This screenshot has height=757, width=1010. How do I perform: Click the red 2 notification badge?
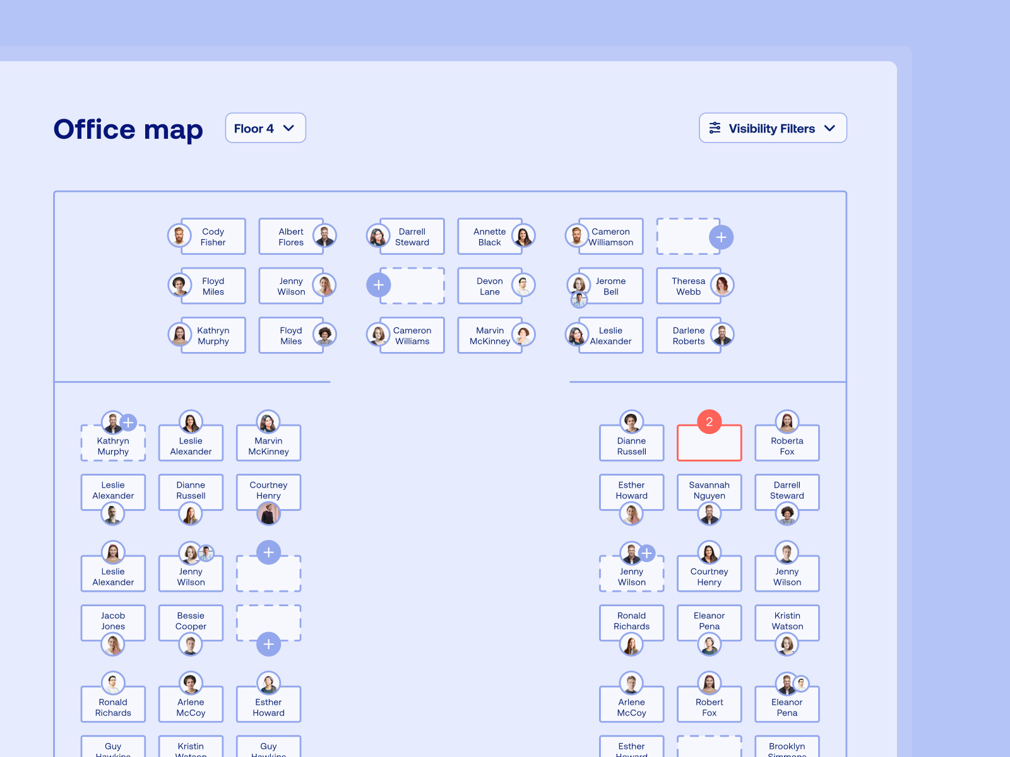[709, 423]
